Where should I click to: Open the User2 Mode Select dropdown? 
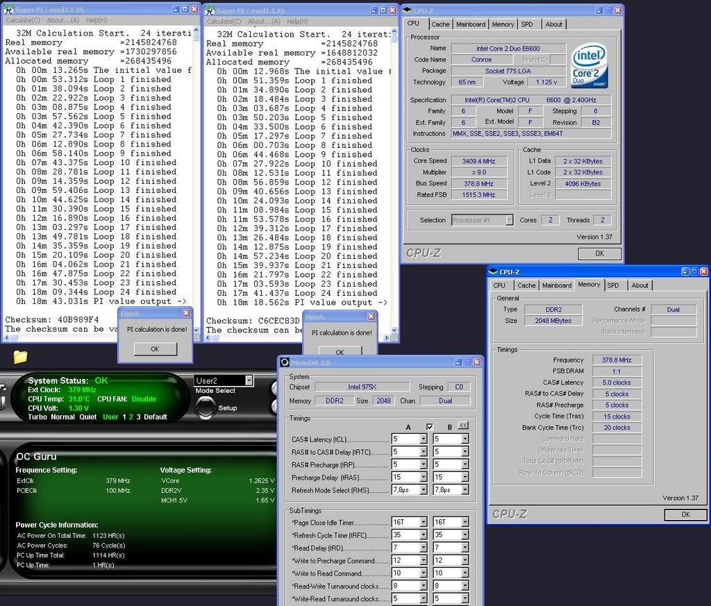pyautogui.click(x=249, y=380)
